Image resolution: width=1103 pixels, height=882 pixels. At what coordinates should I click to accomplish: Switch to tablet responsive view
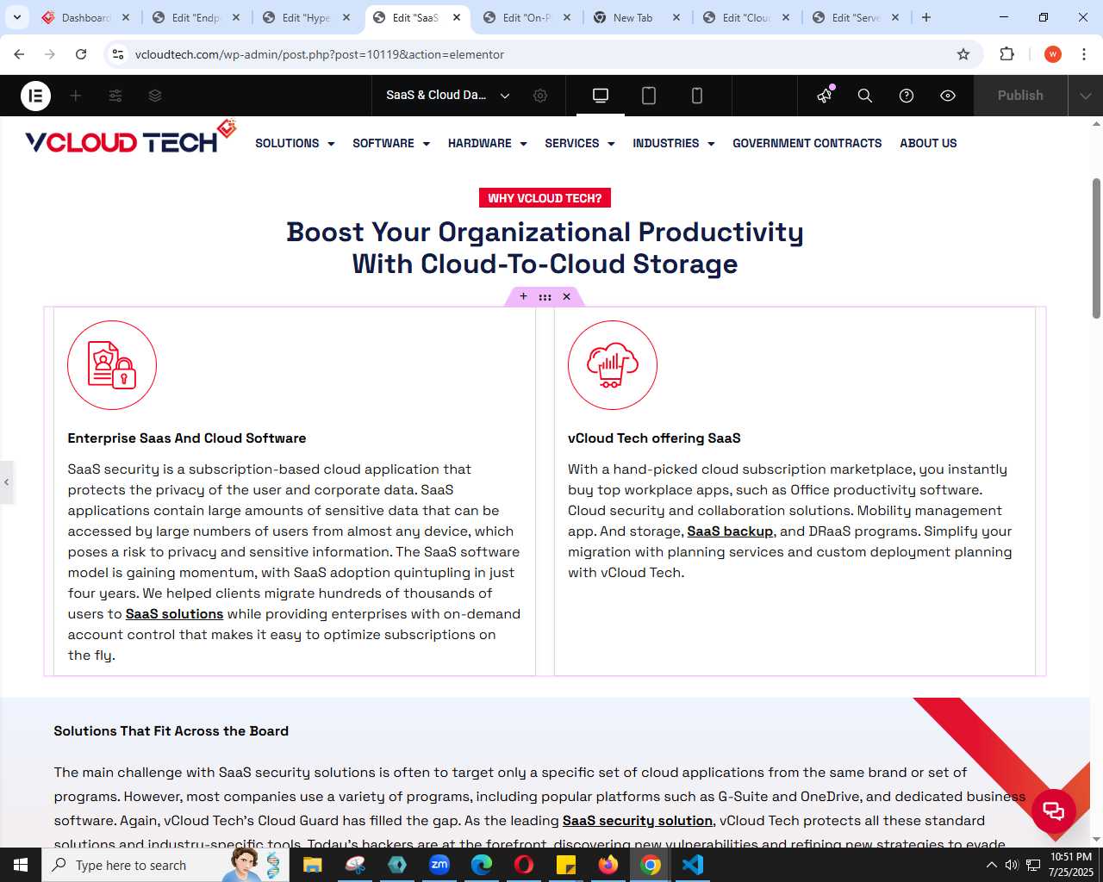[649, 96]
